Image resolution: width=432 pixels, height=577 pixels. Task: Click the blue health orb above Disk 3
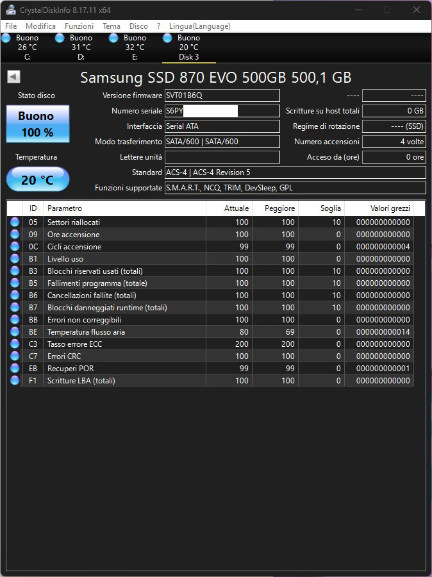pos(167,38)
